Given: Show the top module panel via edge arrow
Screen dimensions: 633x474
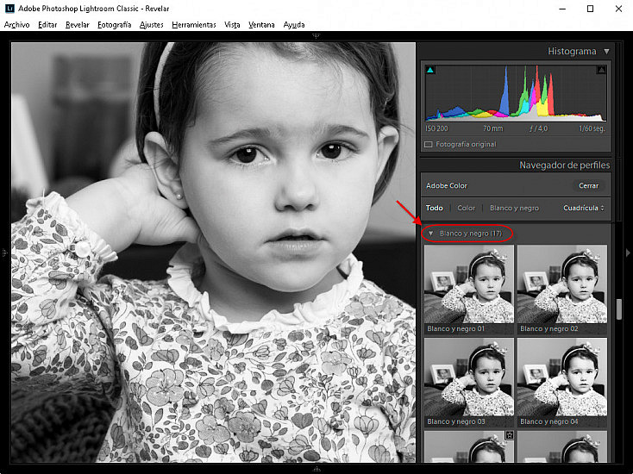Looking at the screenshot, I should 316,36.
